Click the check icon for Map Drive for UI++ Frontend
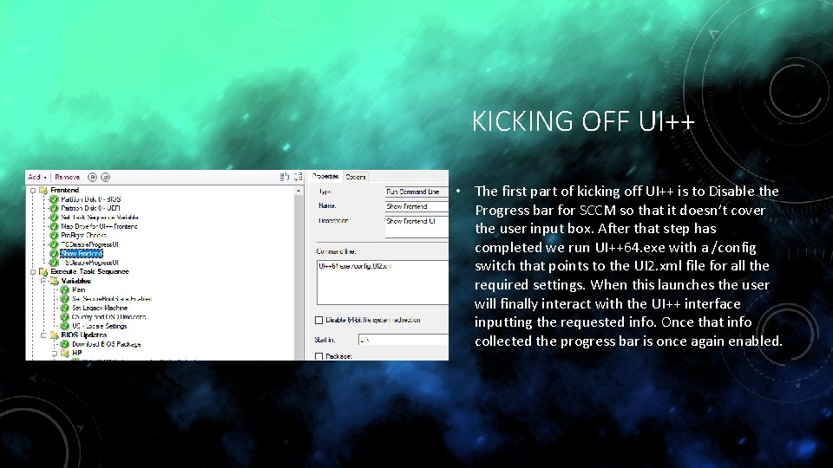 (54, 226)
